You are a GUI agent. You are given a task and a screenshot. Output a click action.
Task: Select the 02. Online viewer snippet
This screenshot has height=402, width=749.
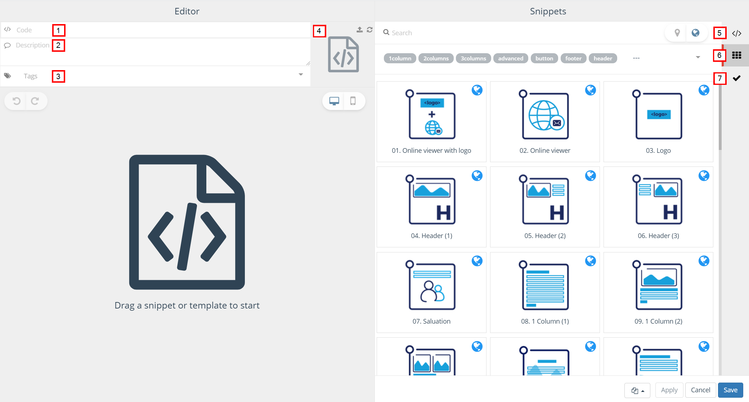tap(545, 122)
